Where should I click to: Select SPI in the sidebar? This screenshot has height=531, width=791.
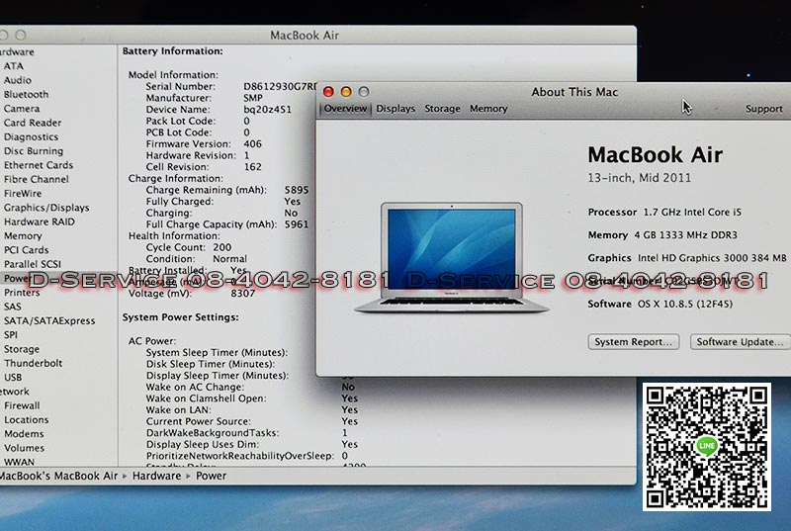(x=10, y=334)
